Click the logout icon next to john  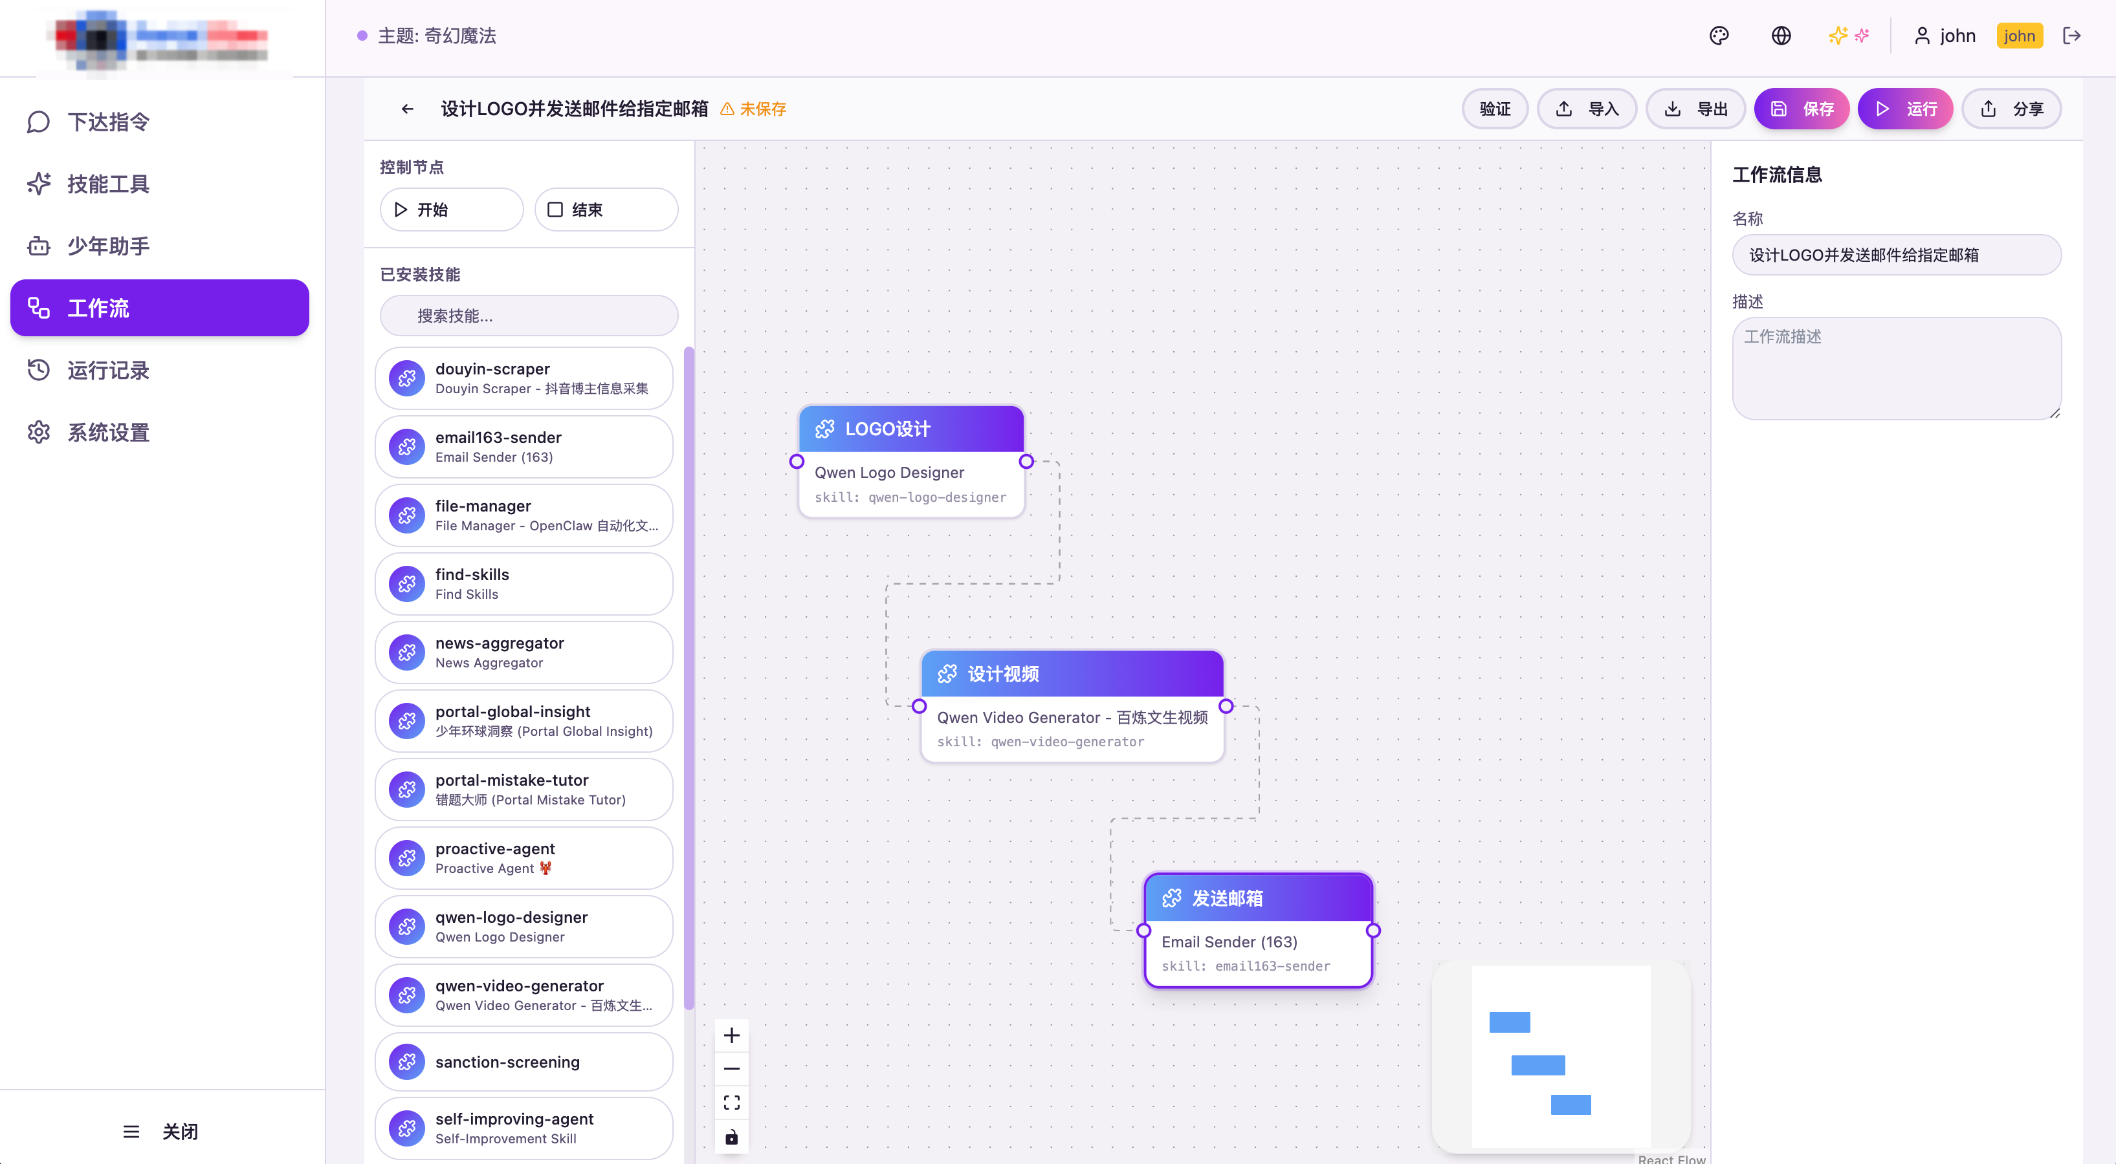(x=2071, y=36)
